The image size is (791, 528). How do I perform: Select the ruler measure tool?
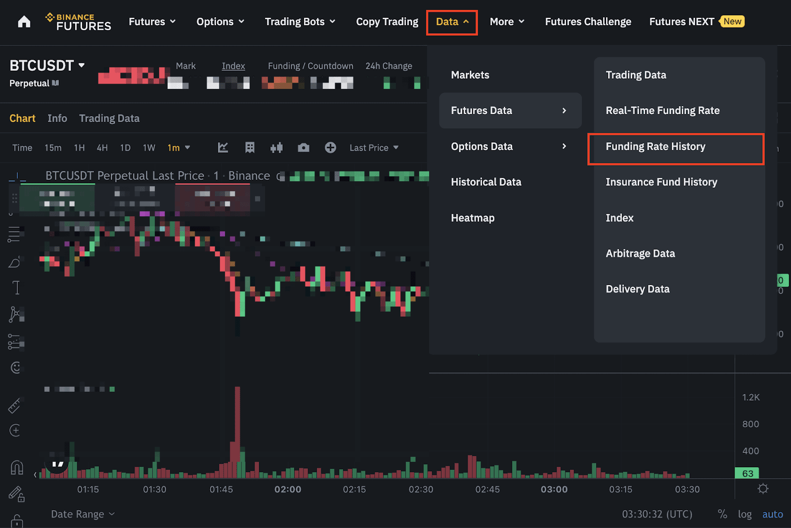point(15,406)
